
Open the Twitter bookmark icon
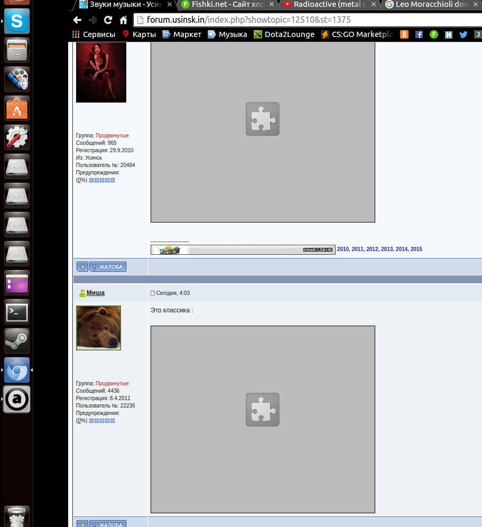[463, 34]
